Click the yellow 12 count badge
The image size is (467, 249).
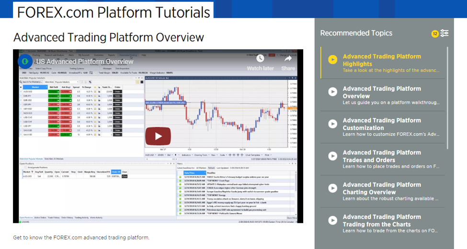pos(435,33)
